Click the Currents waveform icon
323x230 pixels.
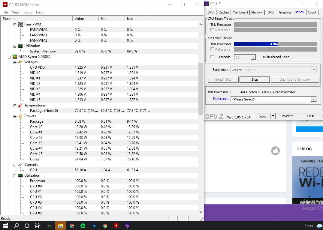coord(20,165)
